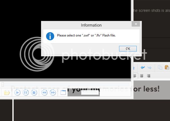Align text to the right
Image resolution: width=170 pixels, height=121 pixels.
[x=148, y=76]
